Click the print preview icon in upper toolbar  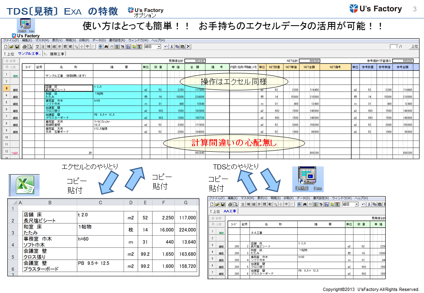30,46
